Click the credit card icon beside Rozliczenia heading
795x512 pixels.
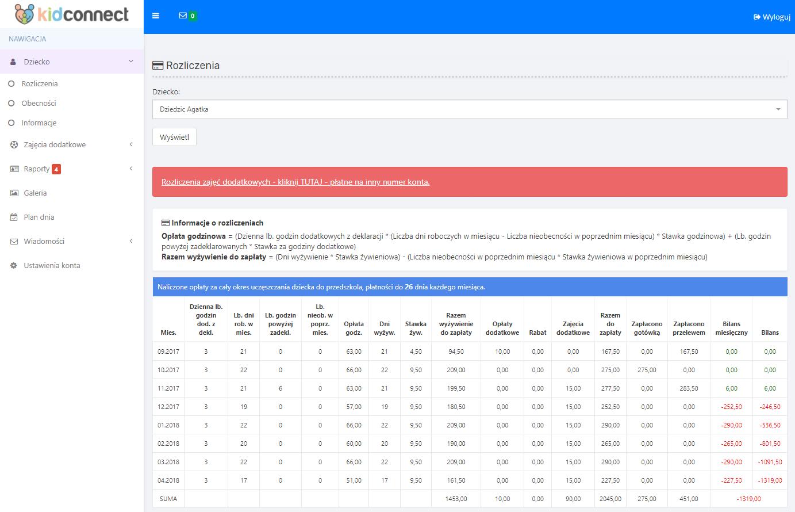point(158,66)
